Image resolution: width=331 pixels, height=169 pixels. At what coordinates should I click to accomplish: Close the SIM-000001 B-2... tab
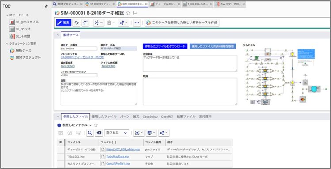(147, 4)
